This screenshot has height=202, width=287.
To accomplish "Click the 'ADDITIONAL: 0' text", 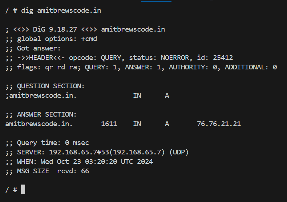I will coord(251,67).
